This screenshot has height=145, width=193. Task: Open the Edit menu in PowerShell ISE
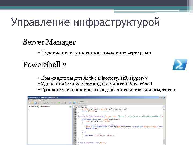tap(33, 100)
